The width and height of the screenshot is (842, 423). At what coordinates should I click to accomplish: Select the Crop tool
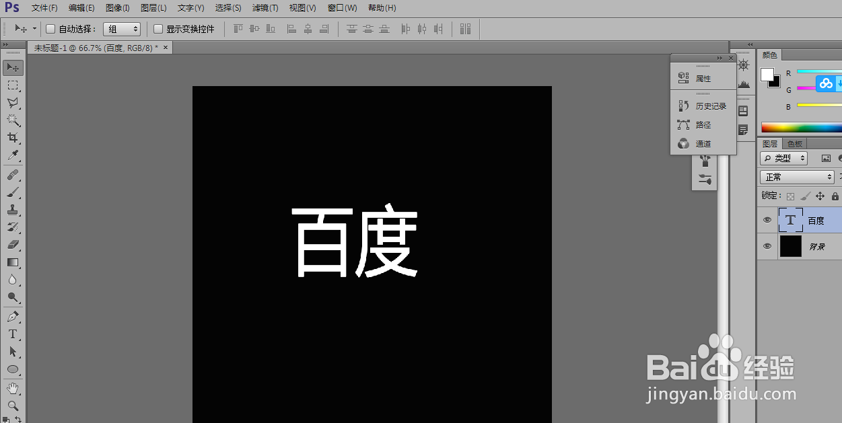point(13,138)
